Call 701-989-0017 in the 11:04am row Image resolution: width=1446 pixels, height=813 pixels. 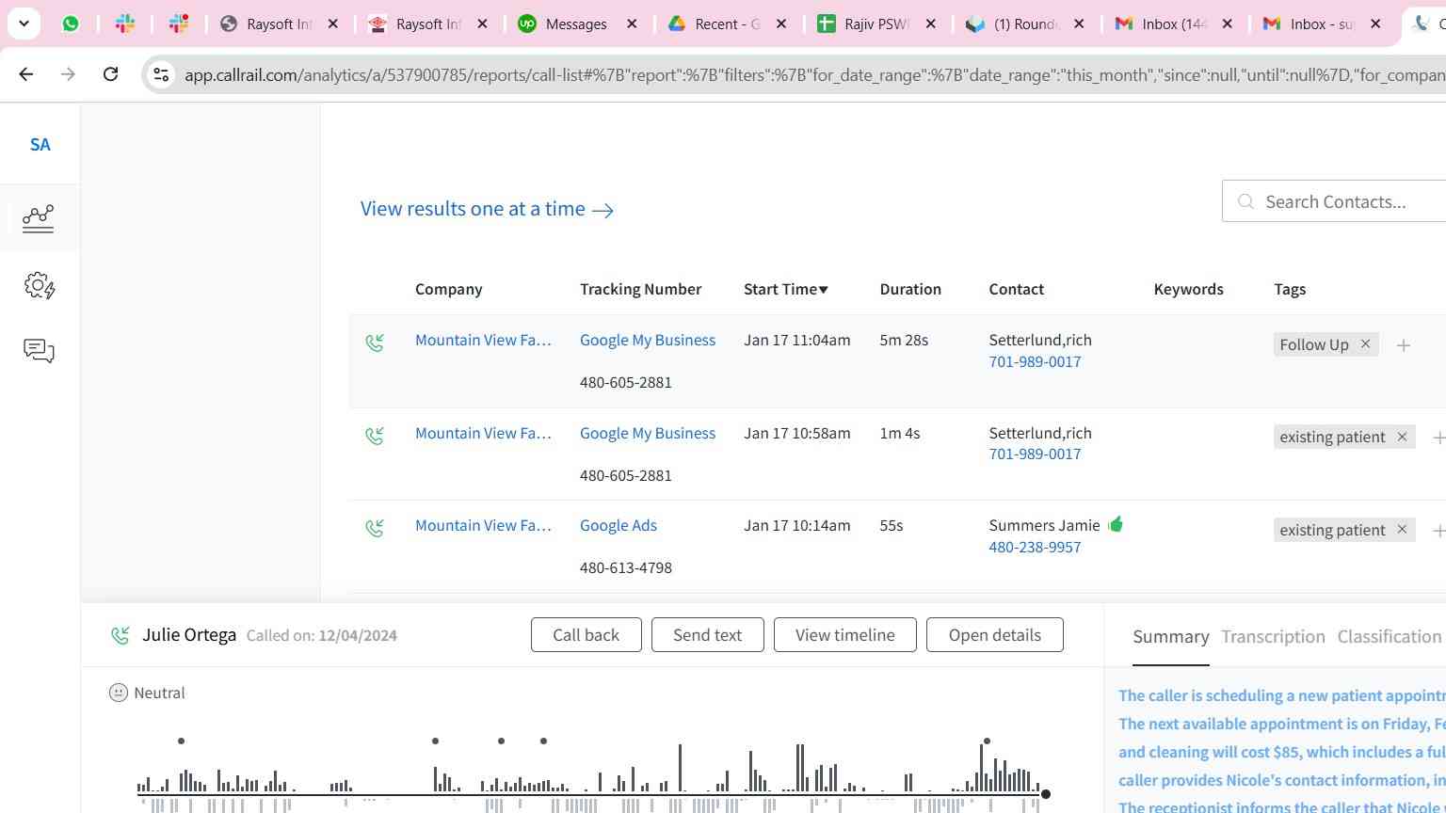[x=1035, y=361]
